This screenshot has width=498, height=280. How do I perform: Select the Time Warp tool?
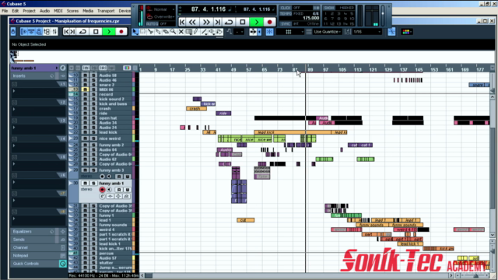[188, 32]
